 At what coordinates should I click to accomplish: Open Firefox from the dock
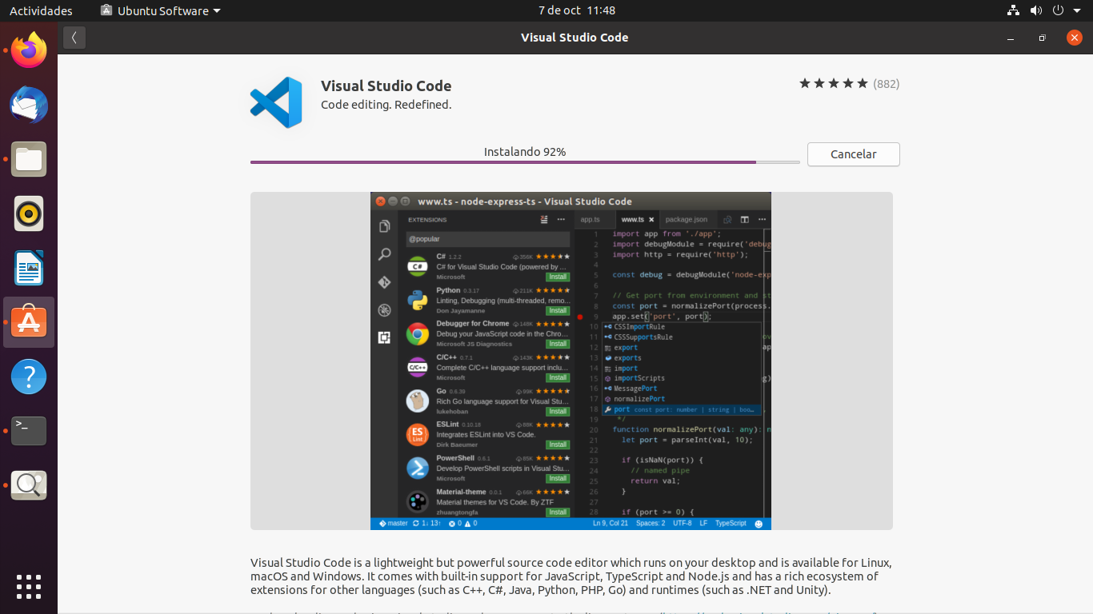[29, 51]
